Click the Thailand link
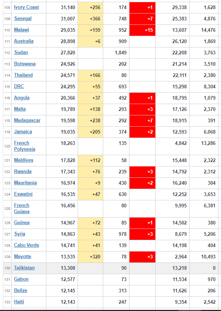Viewport: 221px width, 311px height. [23, 75]
